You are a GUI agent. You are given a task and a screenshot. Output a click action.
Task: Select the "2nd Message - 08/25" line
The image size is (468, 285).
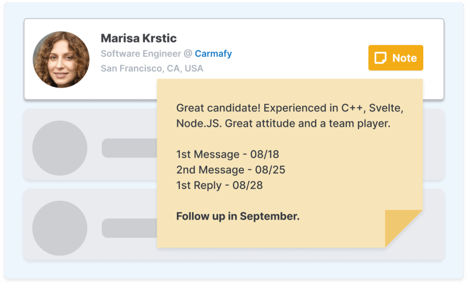coord(230,170)
